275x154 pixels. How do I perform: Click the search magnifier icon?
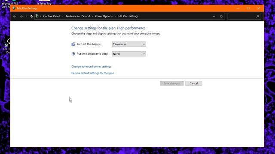click(258, 16)
